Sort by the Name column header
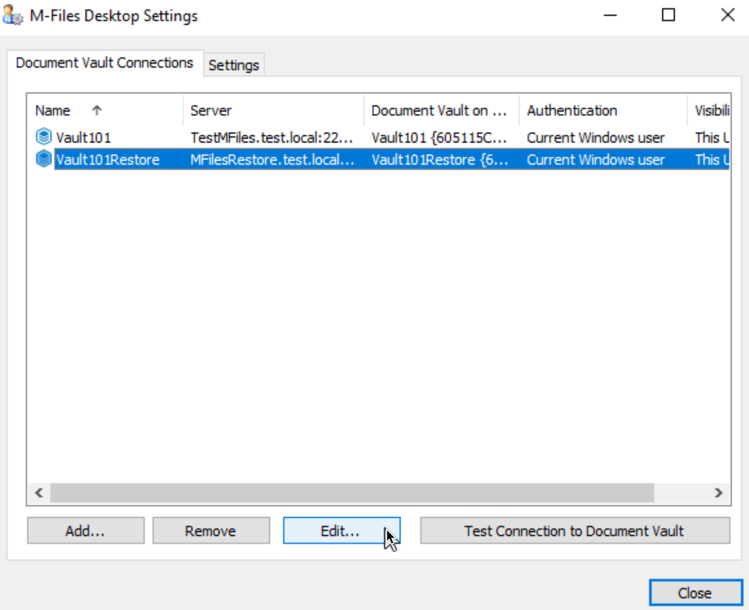Viewport: 749px width, 610px height. (x=105, y=111)
